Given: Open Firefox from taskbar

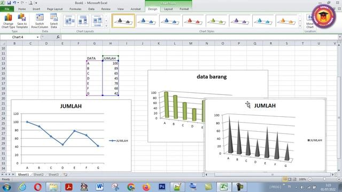Looking at the screenshot, I should [x=146, y=187].
